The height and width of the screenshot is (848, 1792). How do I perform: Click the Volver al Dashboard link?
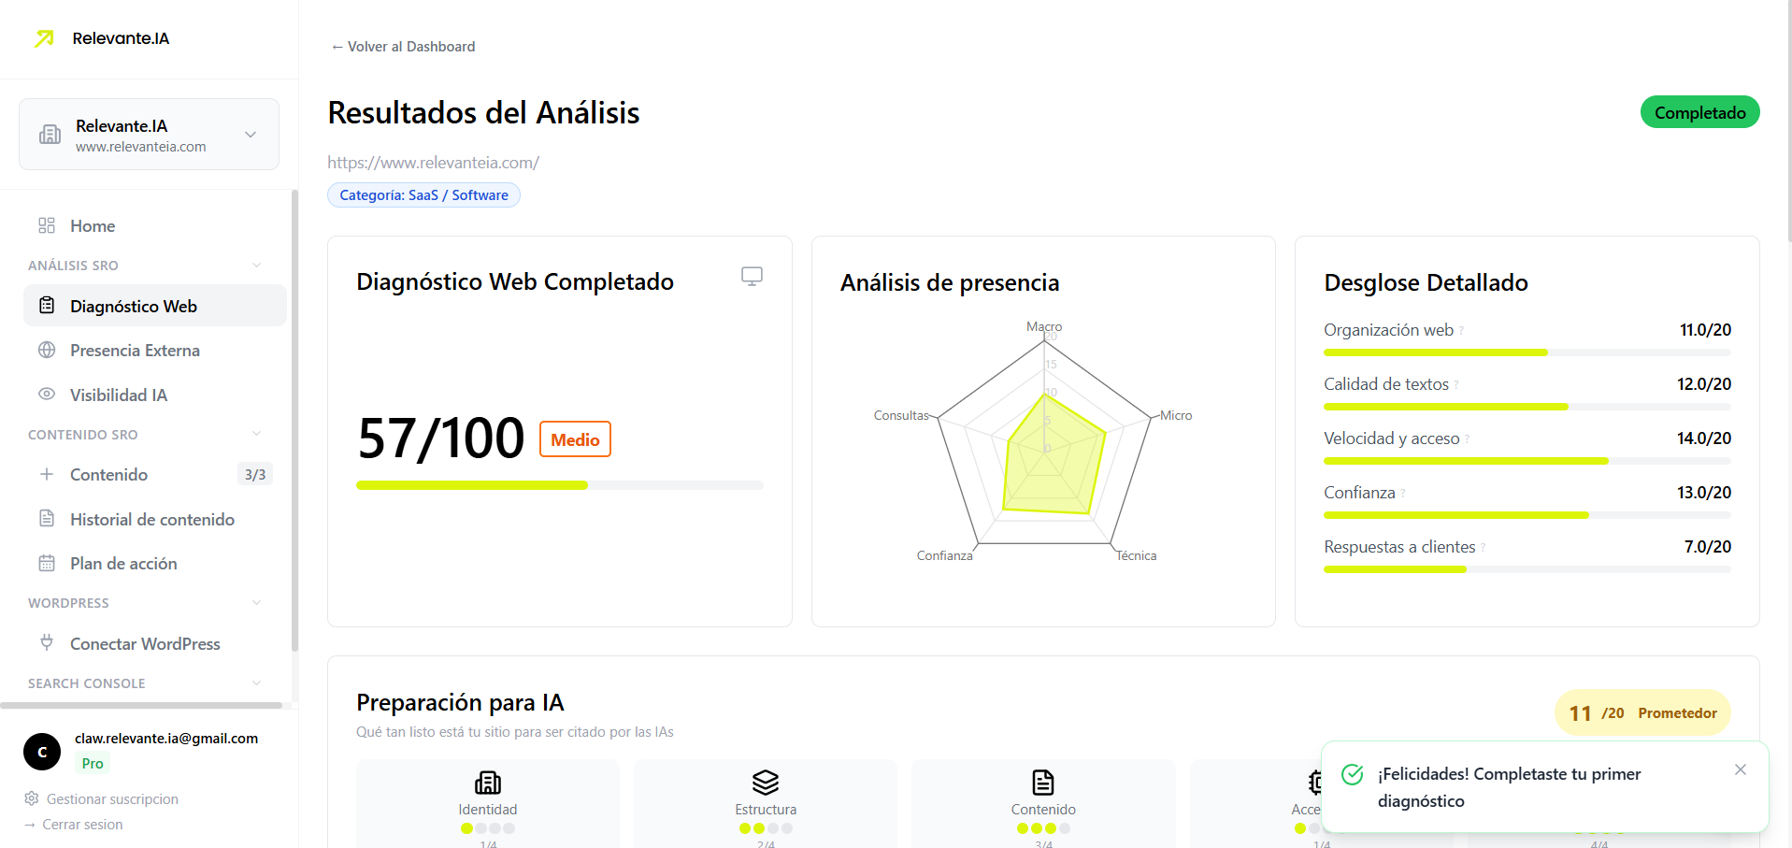tap(402, 46)
